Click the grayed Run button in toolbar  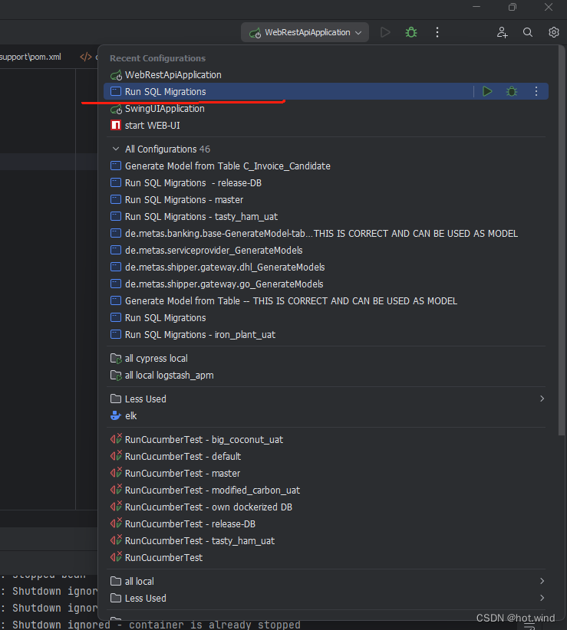385,32
